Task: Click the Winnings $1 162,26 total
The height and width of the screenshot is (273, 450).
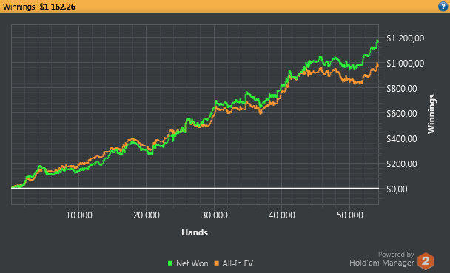Action: 39,7
